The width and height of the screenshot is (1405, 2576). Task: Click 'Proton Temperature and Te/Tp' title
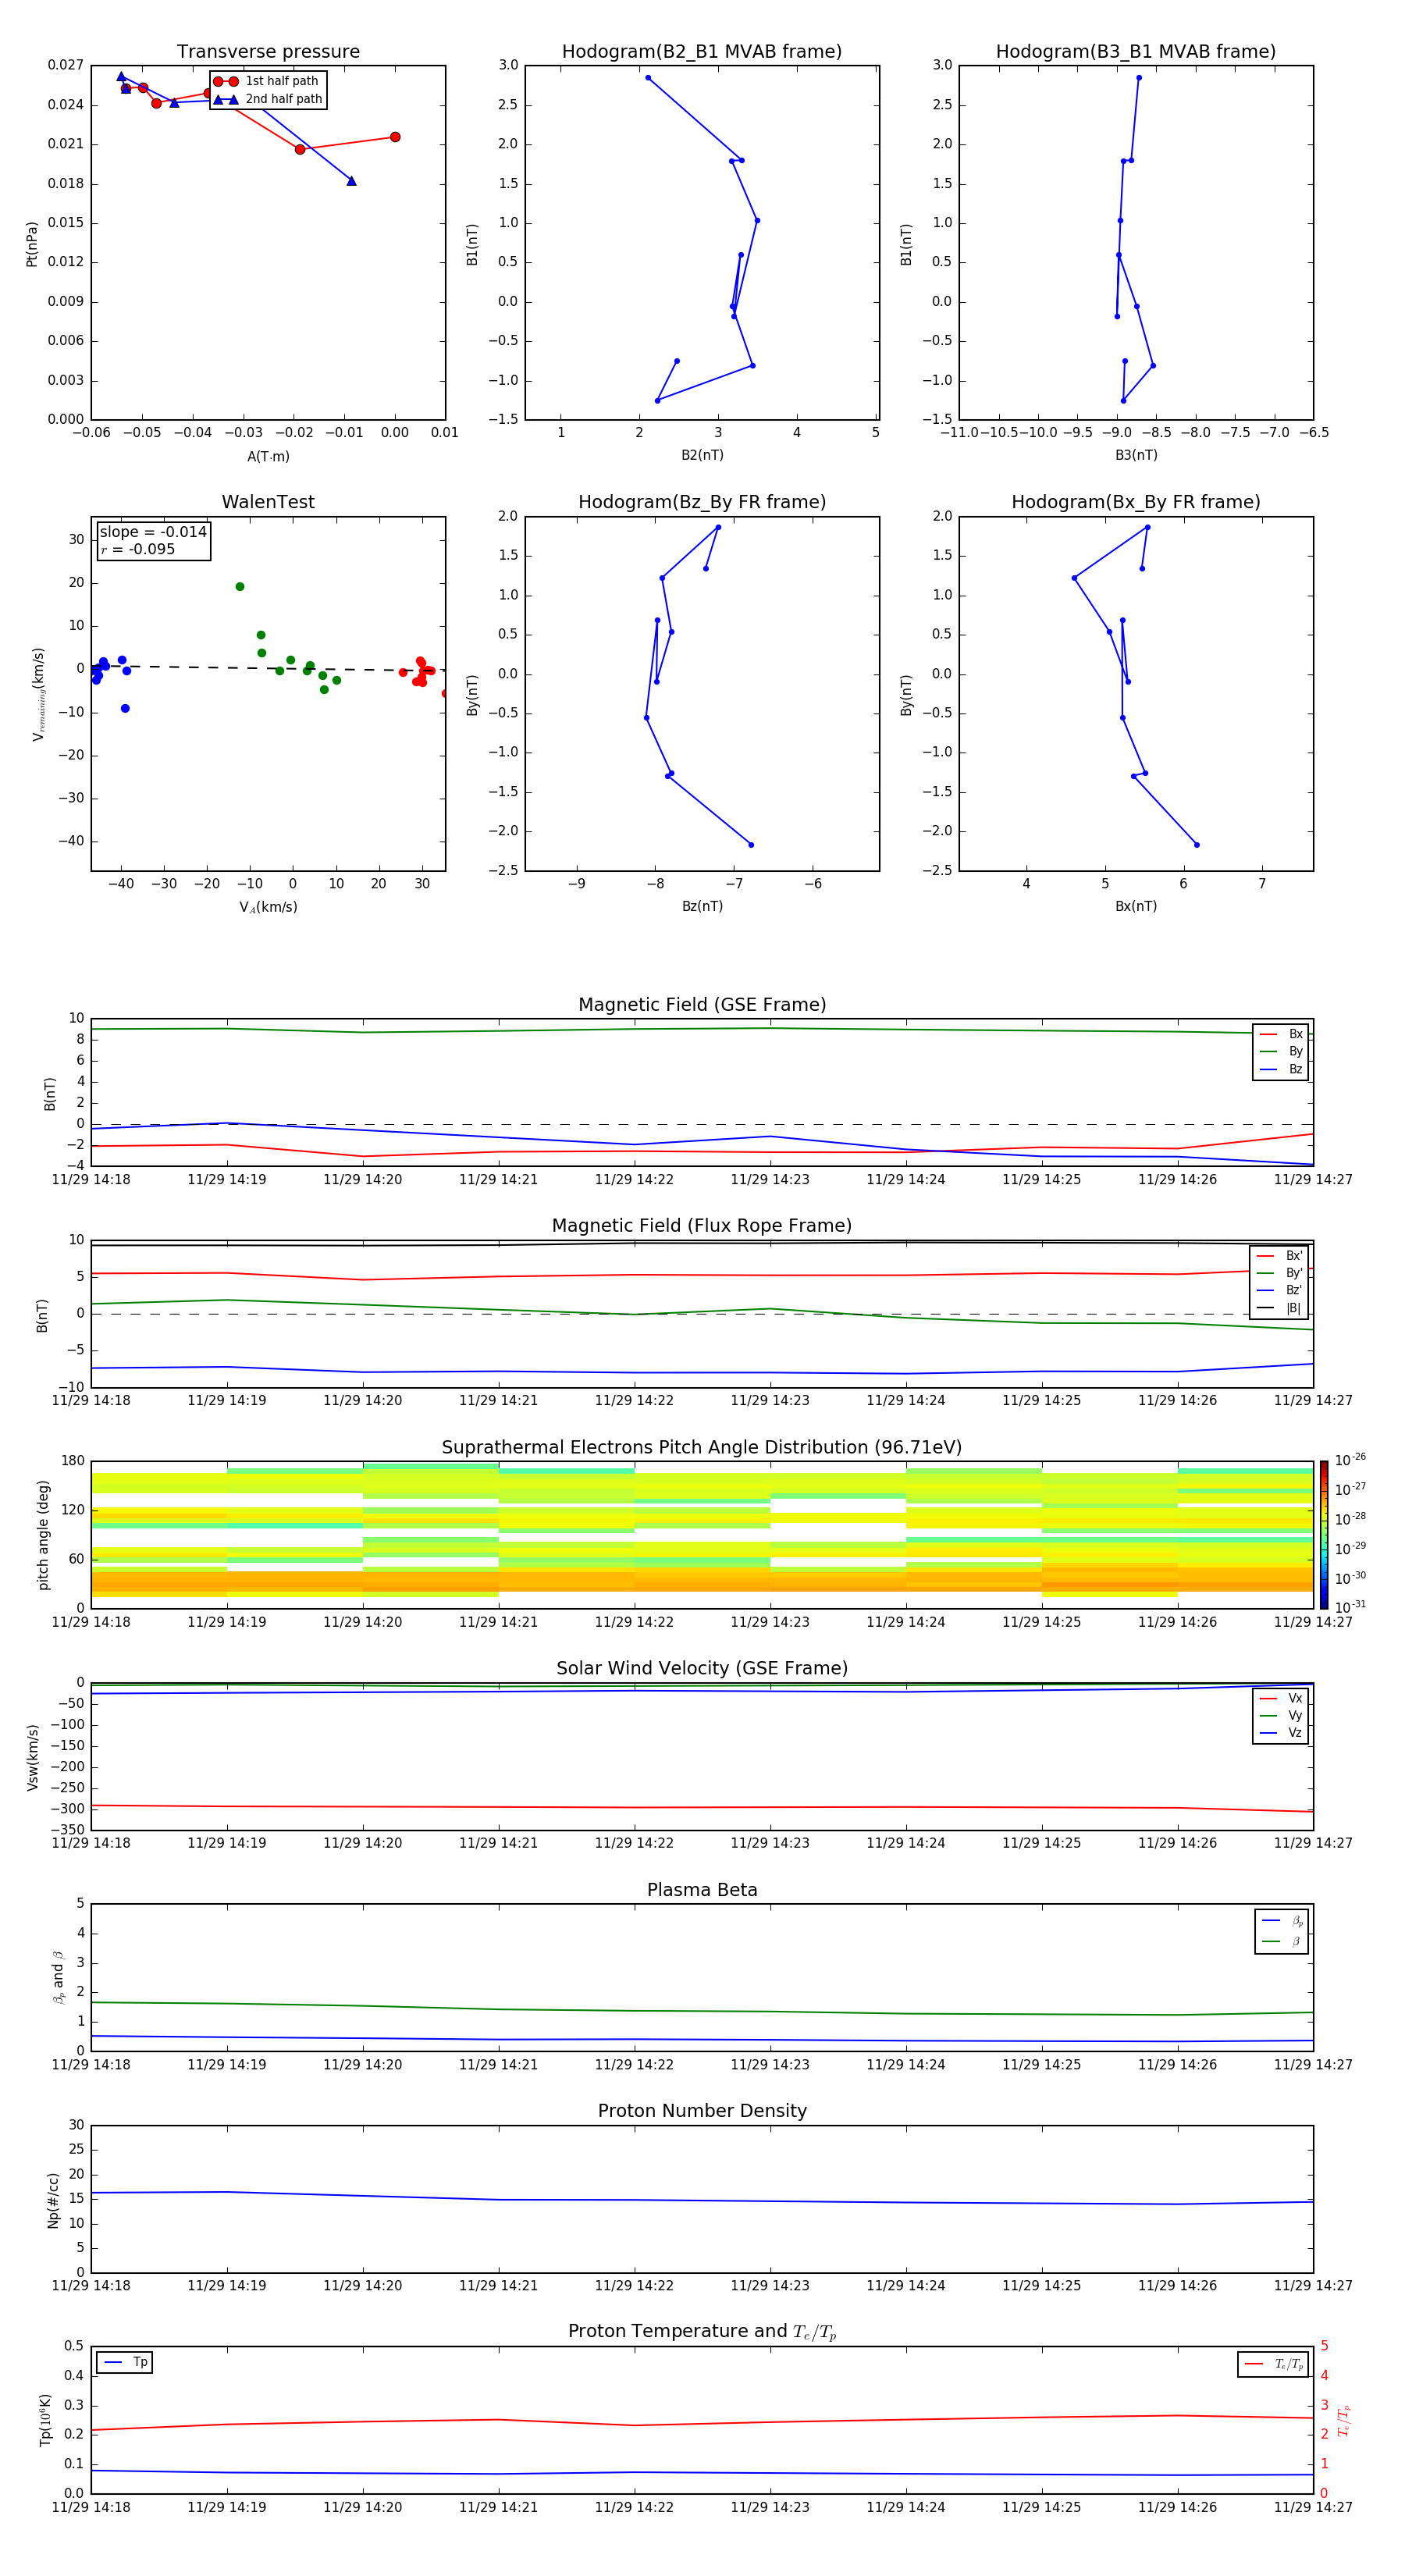click(x=702, y=2332)
